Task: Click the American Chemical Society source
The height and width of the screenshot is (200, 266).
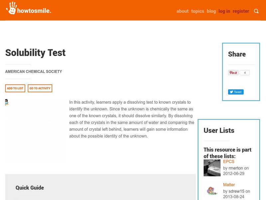Action: tap(34, 72)
